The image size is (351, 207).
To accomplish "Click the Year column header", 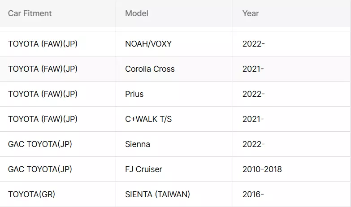I will coord(292,13).
